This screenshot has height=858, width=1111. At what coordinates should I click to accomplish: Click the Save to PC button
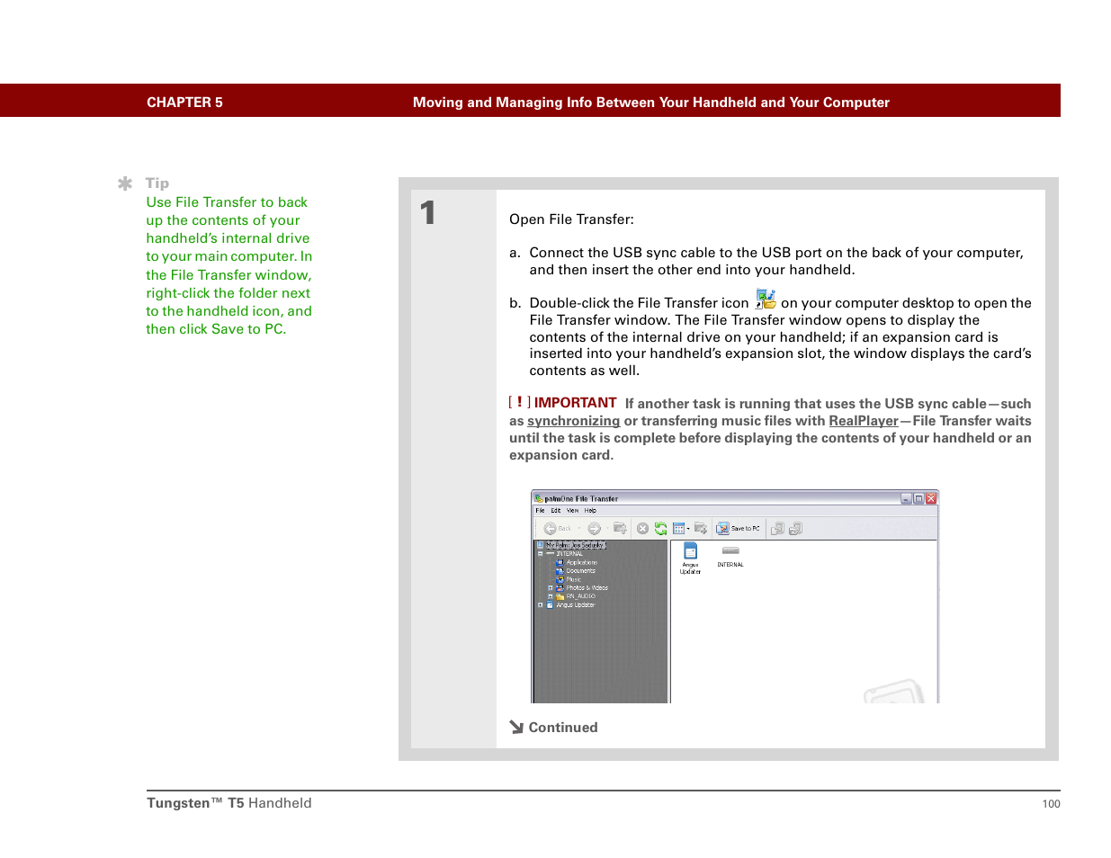738,529
